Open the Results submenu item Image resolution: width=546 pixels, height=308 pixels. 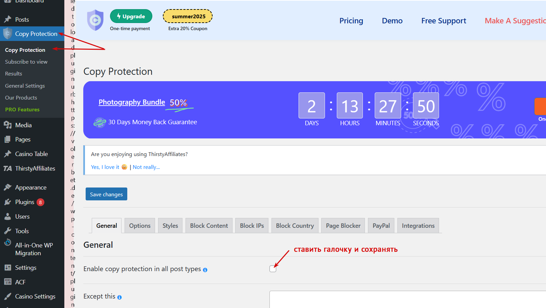pyautogui.click(x=14, y=73)
